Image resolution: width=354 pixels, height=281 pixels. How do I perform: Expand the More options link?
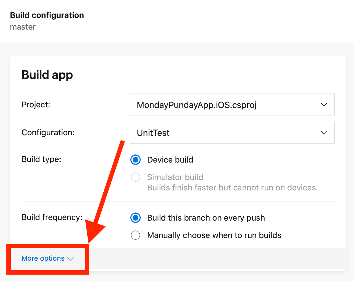[48, 258]
